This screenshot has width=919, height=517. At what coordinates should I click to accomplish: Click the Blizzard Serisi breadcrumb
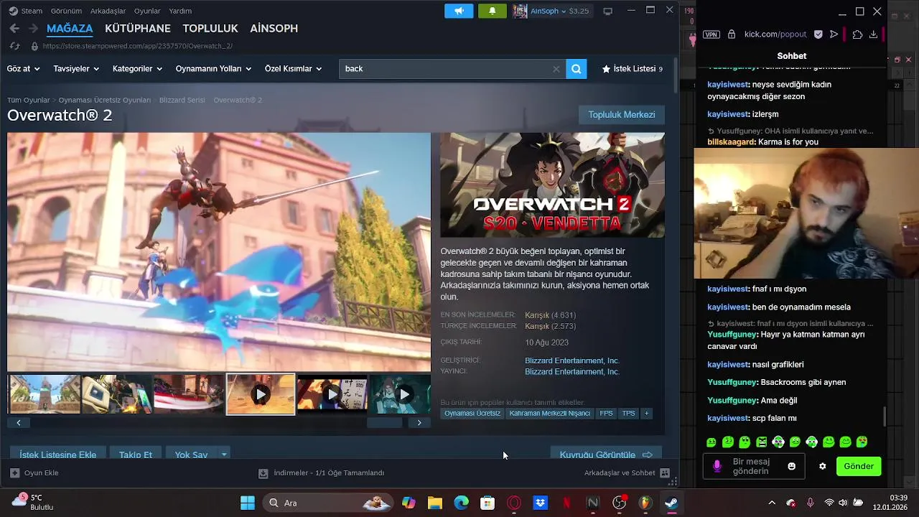click(x=182, y=101)
